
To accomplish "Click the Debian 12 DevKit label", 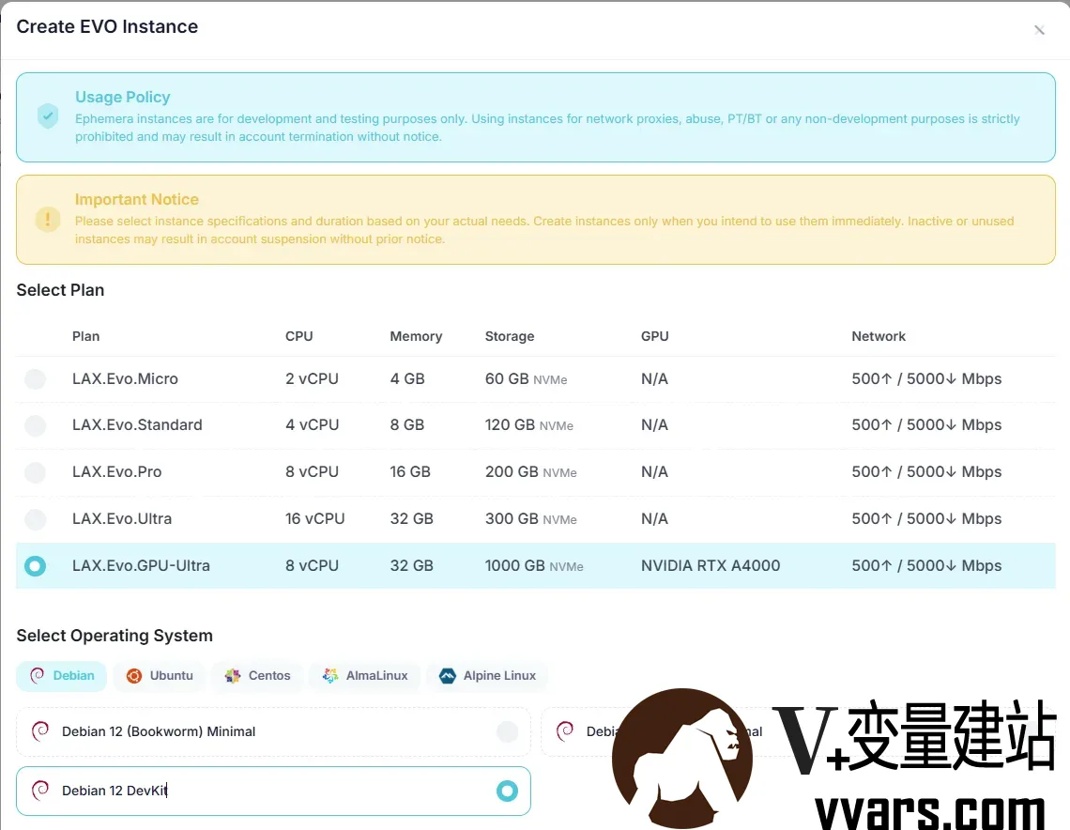I will (x=115, y=792).
